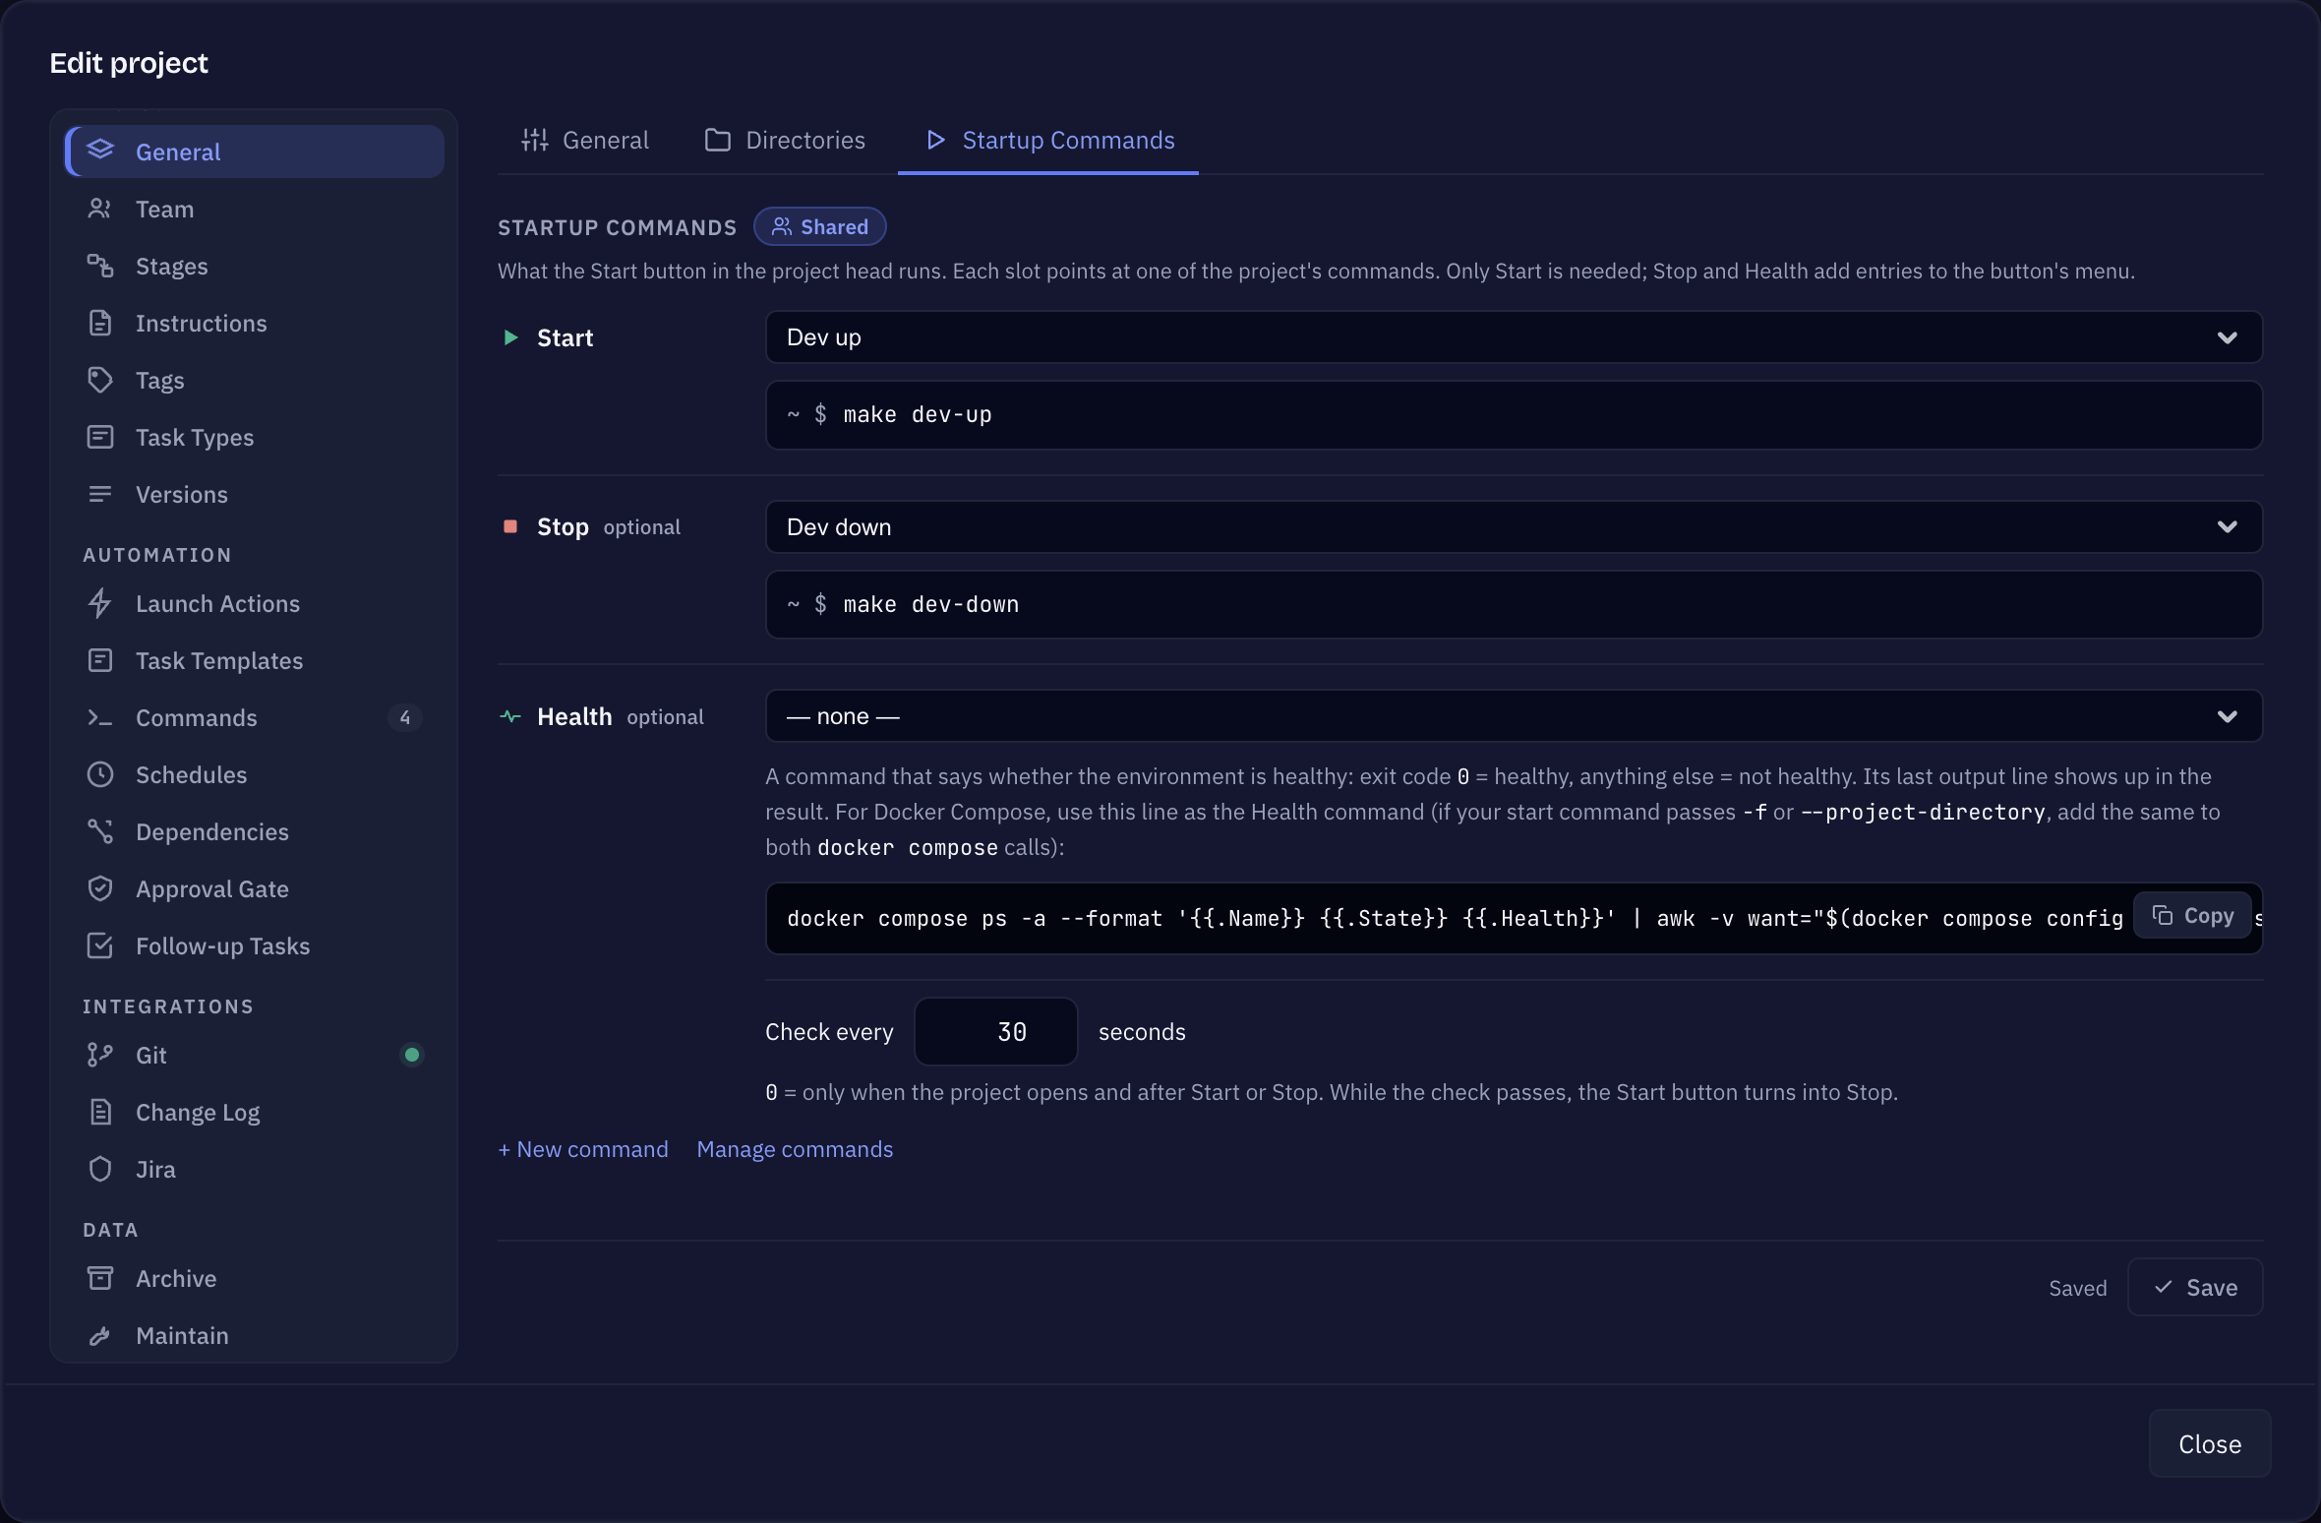
Task: Open the Team section icon
Action: click(x=99, y=209)
